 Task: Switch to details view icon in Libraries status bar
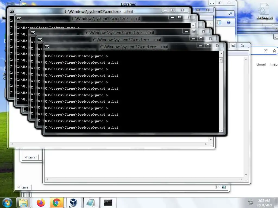(217, 187)
